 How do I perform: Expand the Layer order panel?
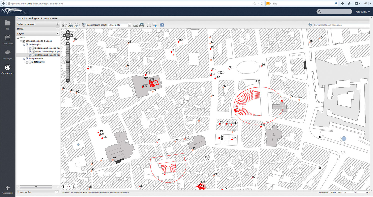[56, 192]
